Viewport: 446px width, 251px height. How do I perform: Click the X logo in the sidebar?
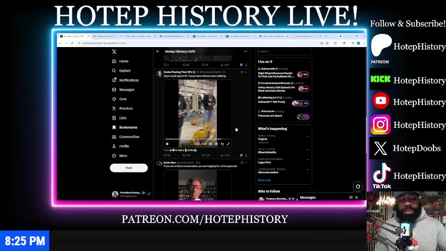[114, 52]
